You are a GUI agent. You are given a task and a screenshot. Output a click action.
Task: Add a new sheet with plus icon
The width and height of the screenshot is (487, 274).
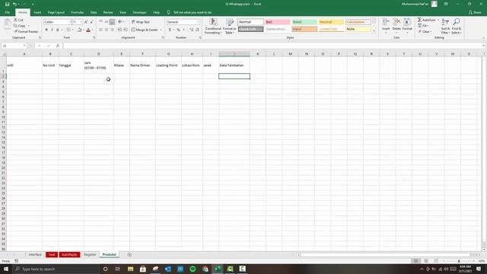click(x=129, y=255)
